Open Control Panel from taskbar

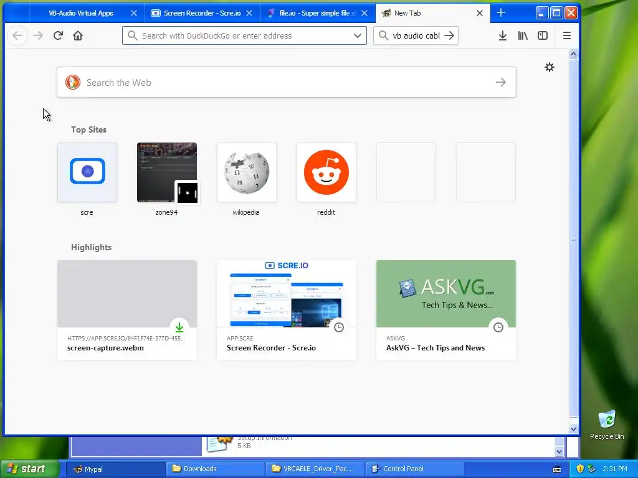tap(415, 469)
